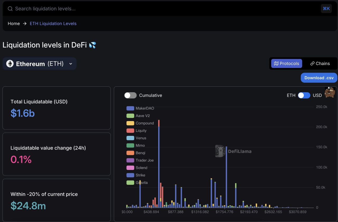Toggle Venus legend color swatch

click(130, 138)
